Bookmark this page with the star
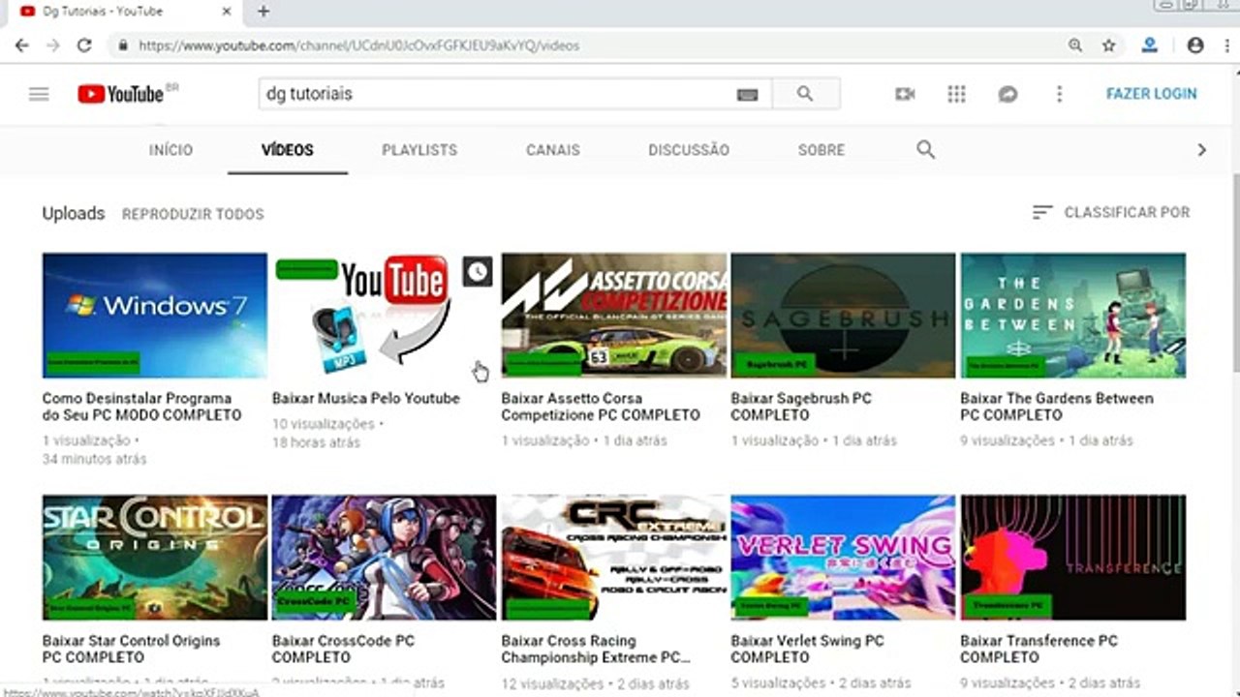The height and width of the screenshot is (697, 1240). pos(1109,45)
